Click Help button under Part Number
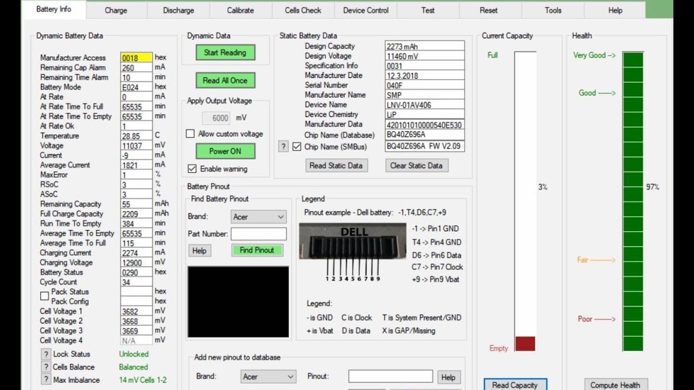The height and width of the screenshot is (390, 694). [199, 251]
